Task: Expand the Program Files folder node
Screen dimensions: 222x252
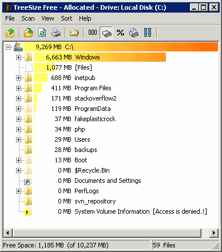Action: pyautogui.click(x=18, y=88)
